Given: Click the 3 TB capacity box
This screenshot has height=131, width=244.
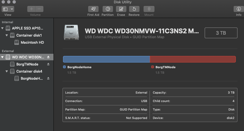Looking at the screenshot, I should tap(221, 33).
